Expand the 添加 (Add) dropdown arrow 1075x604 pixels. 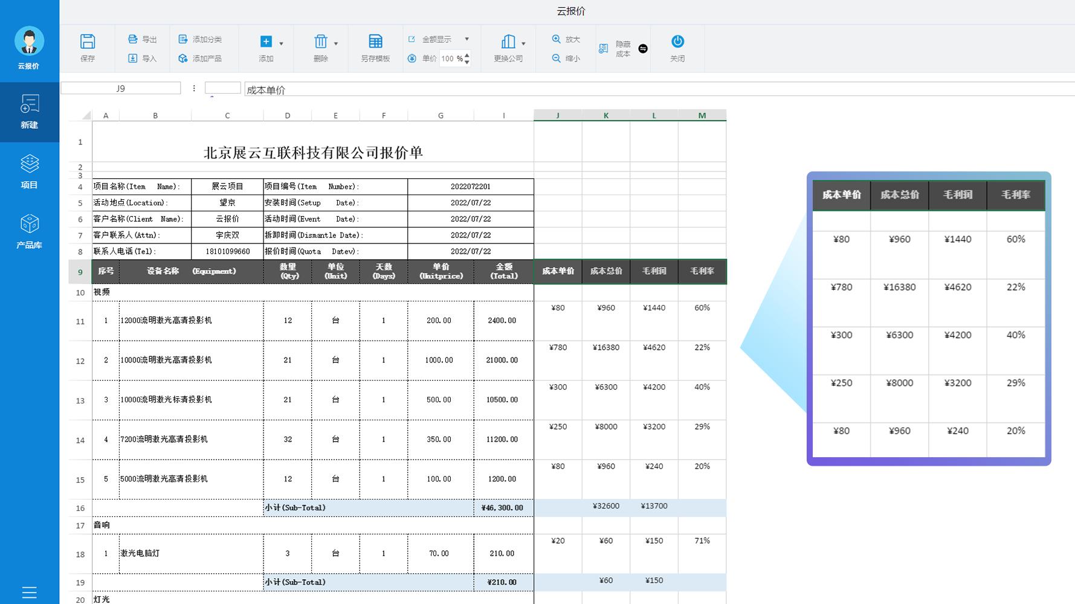point(280,42)
